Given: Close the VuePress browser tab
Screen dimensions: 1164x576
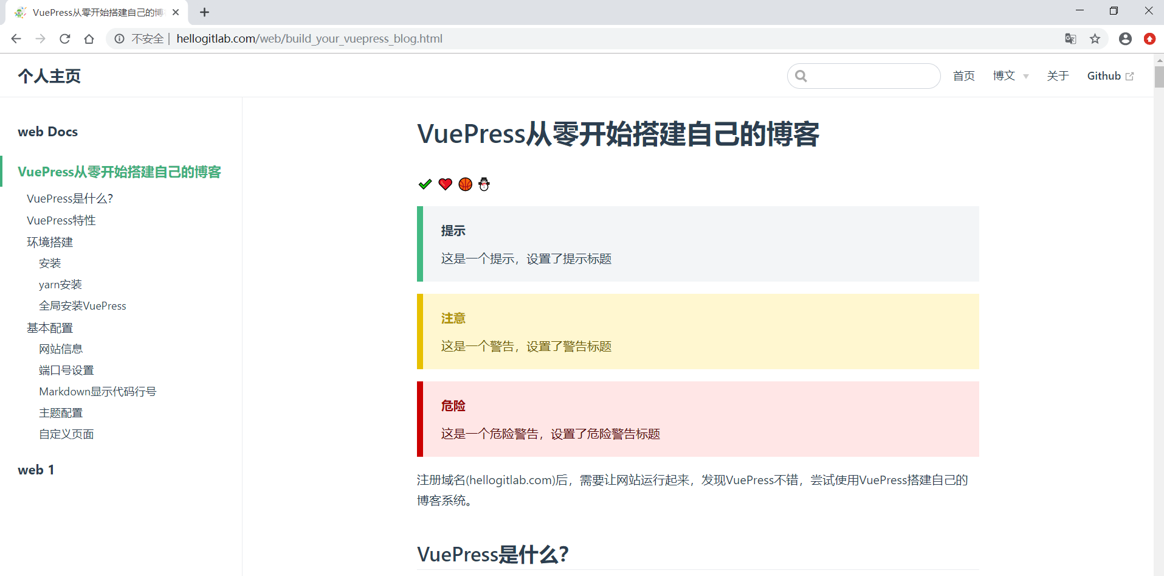Looking at the screenshot, I should coord(176,12).
